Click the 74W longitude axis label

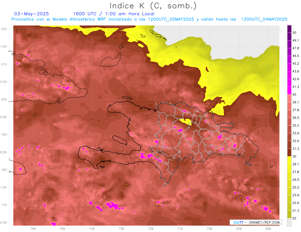tap(92, 228)
